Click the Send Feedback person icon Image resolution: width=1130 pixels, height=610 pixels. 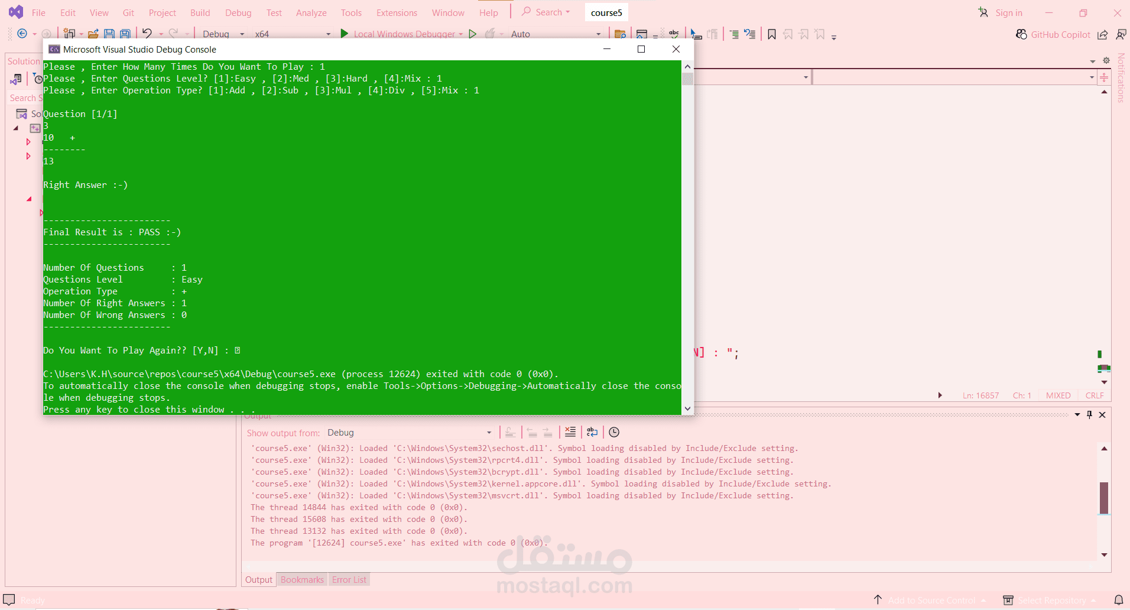1121,34
